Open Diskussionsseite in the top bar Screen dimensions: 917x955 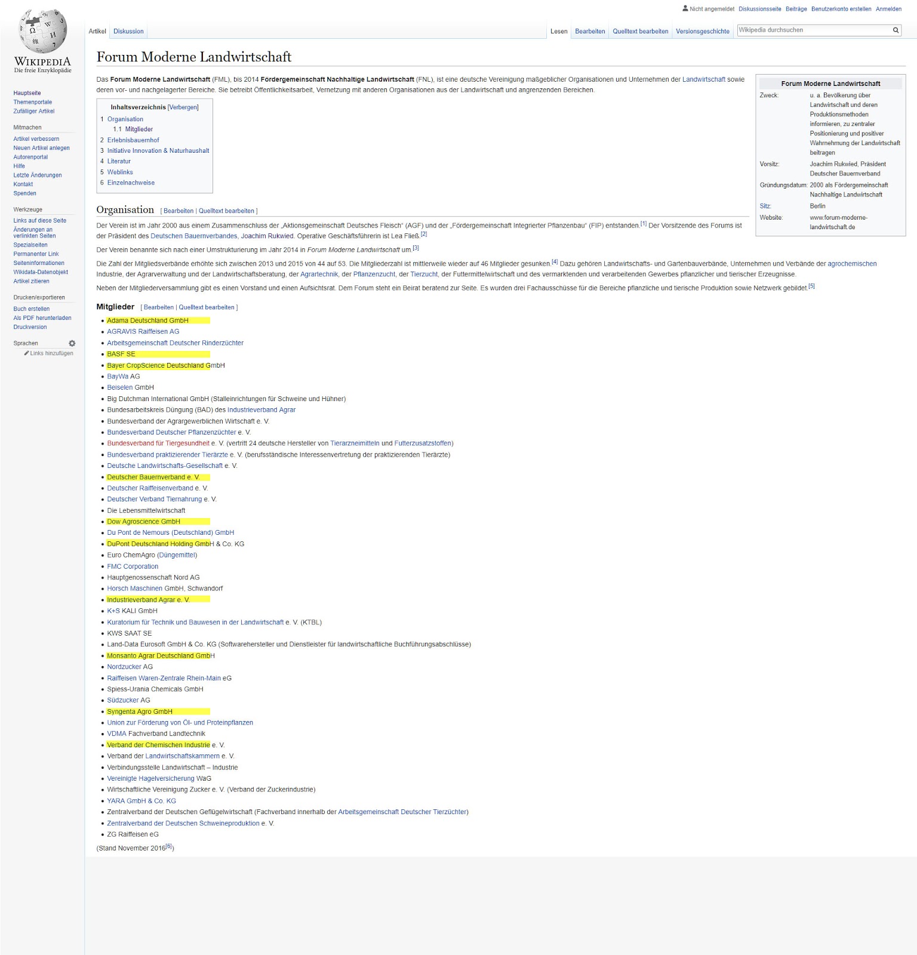click(759, 9)
